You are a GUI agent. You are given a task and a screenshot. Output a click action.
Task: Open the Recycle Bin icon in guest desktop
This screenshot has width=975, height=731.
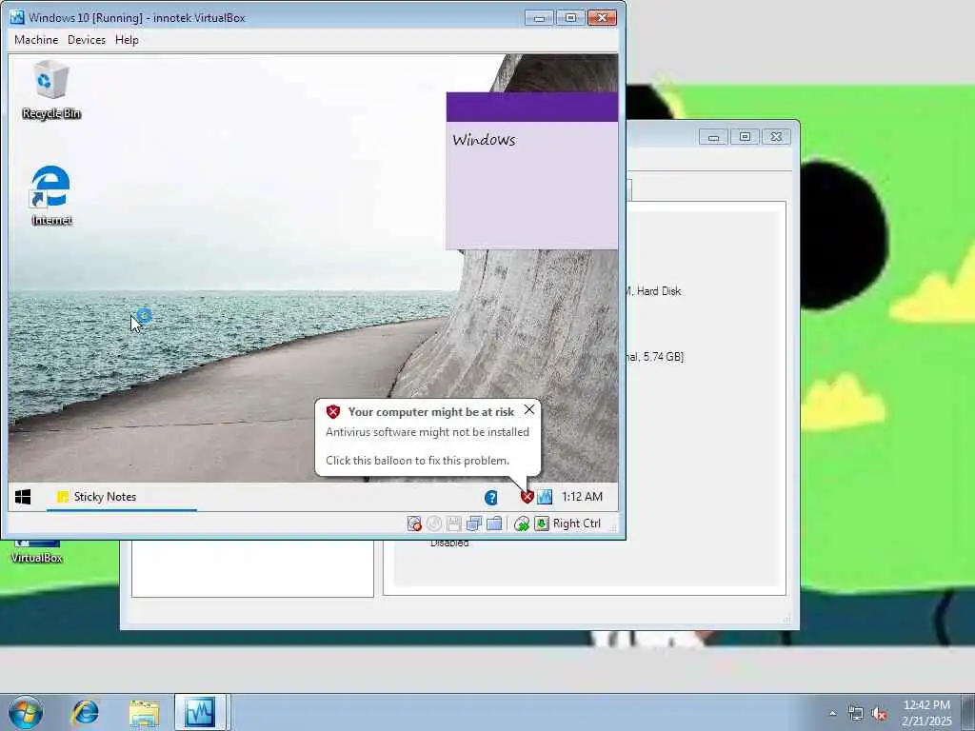tap(51, 89)
